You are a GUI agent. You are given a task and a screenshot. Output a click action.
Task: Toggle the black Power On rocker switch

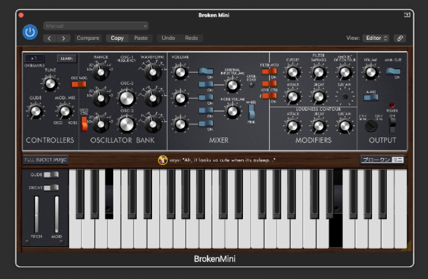392,125
